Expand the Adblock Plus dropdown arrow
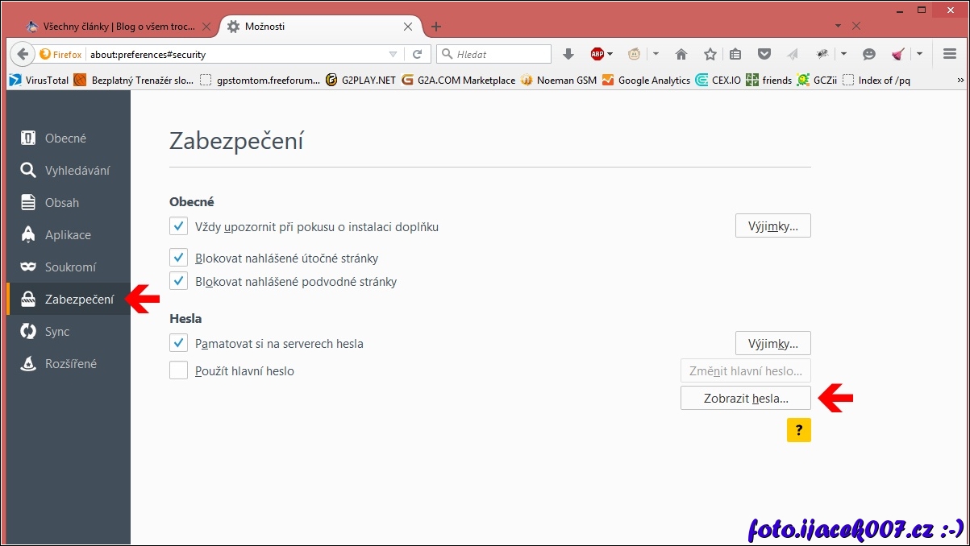 point(610,54)
